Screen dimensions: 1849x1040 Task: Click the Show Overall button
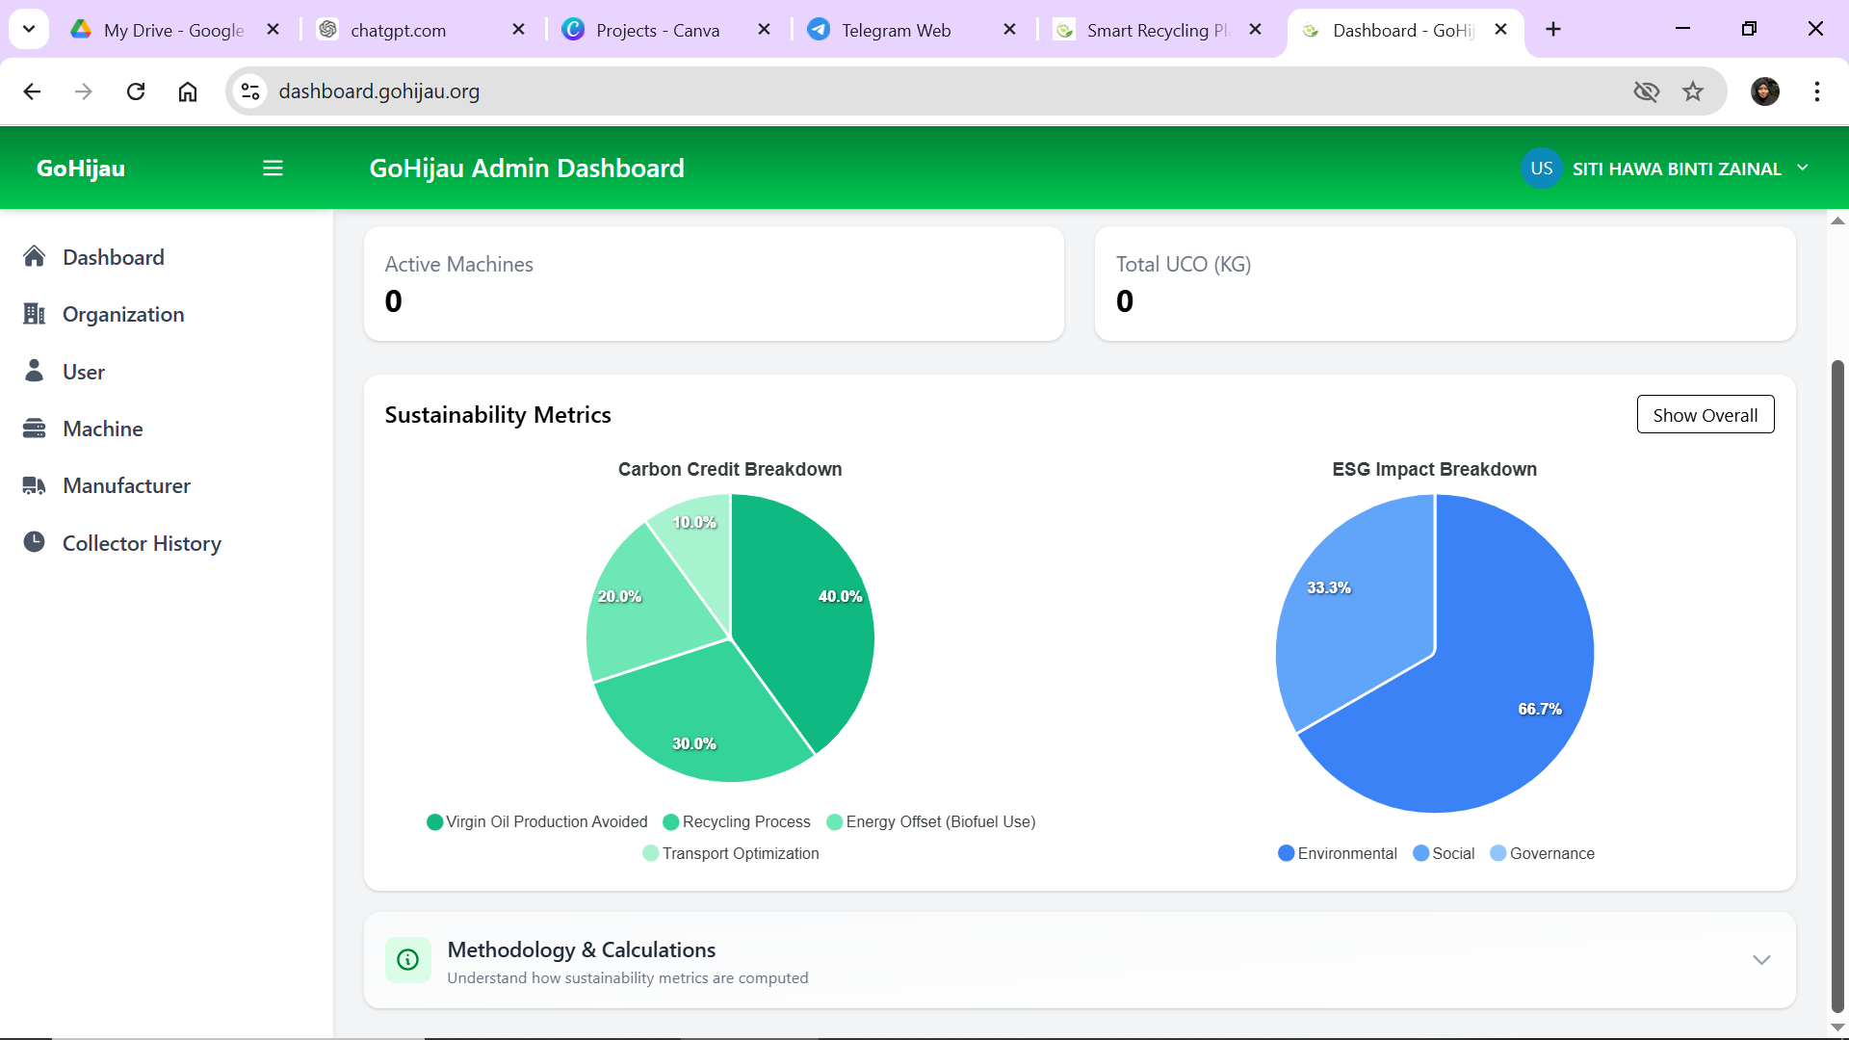[1705, 415]
